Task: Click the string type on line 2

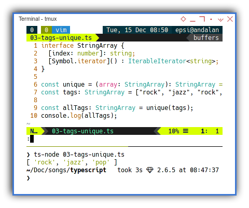Action: pos(121,53)
